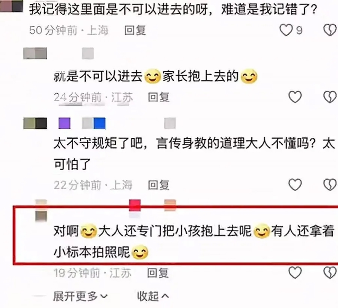Reply to the 22分钟前 上海 comment
Image resolution: width=338 pixels, height=308 pixels.
coord(158,185)
